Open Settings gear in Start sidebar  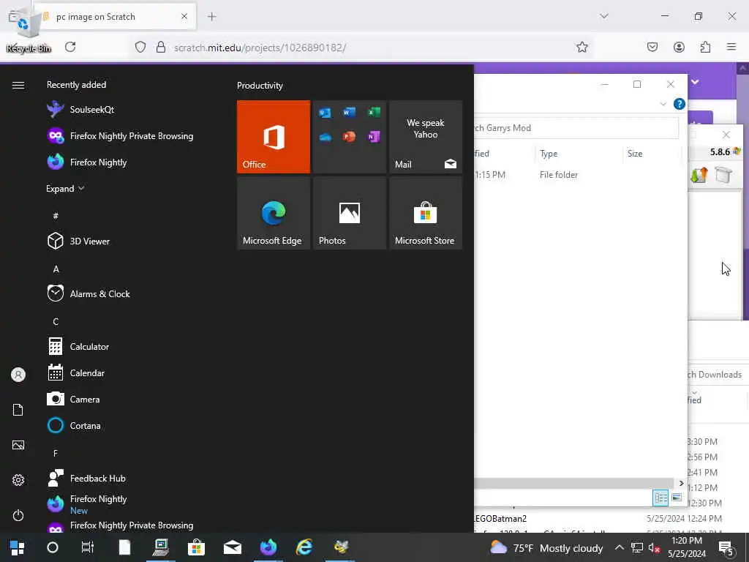click(x=18, y=480)
